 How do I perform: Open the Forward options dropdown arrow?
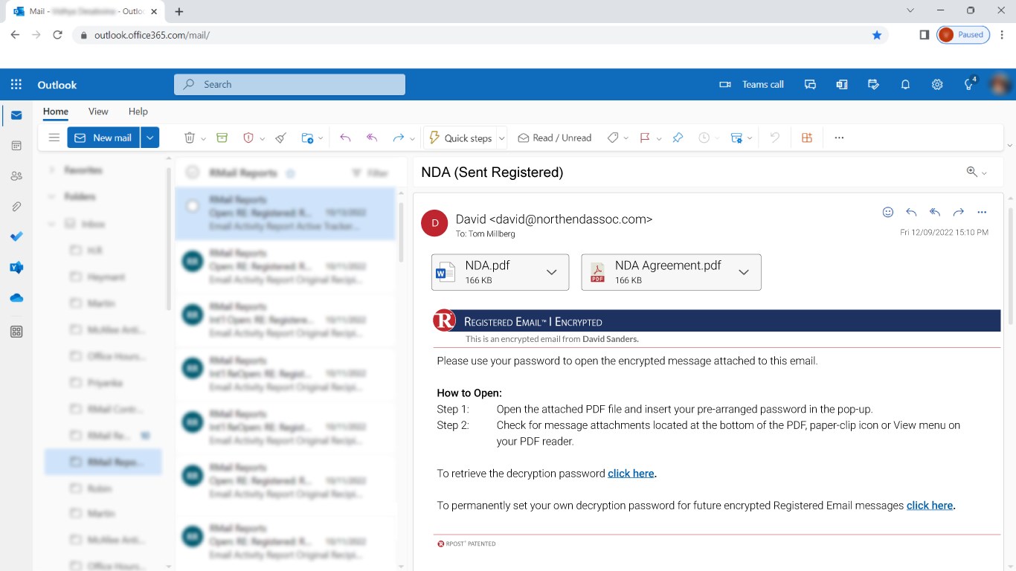click(411, 138)
